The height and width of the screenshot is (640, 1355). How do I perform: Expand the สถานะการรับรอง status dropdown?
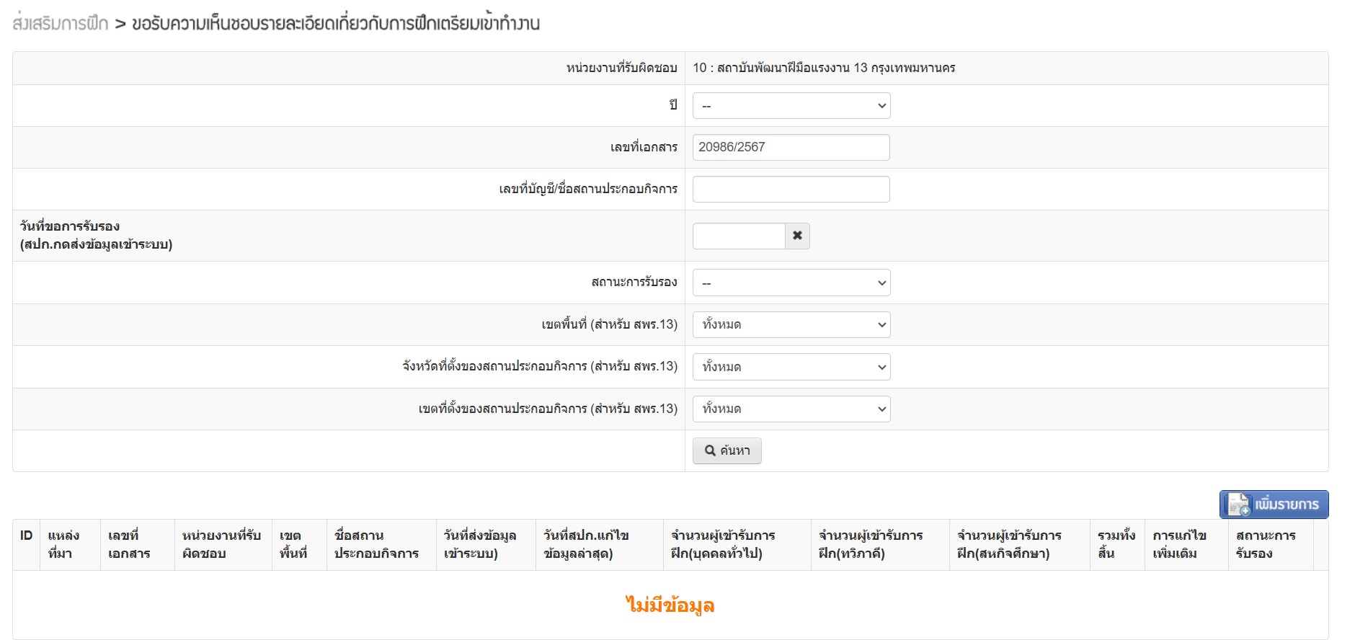[x=791, y=283]
